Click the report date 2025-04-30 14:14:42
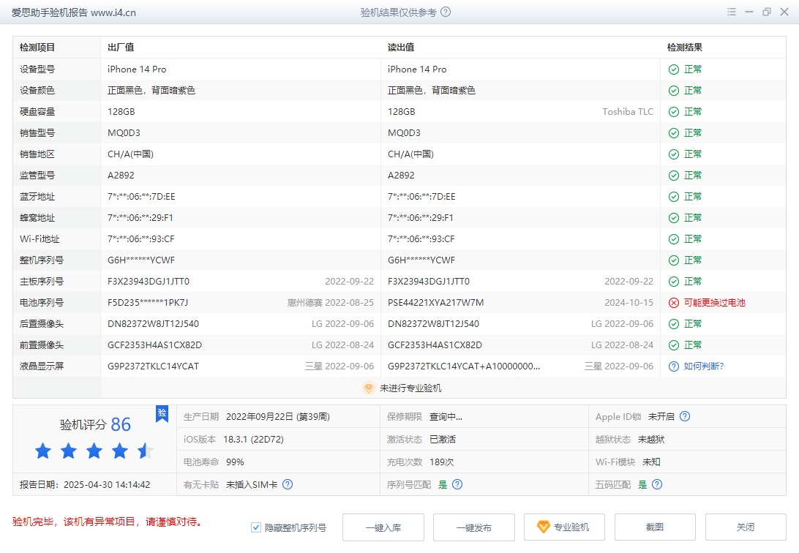This screenshot has height=553, width=799. pos(107,485)
